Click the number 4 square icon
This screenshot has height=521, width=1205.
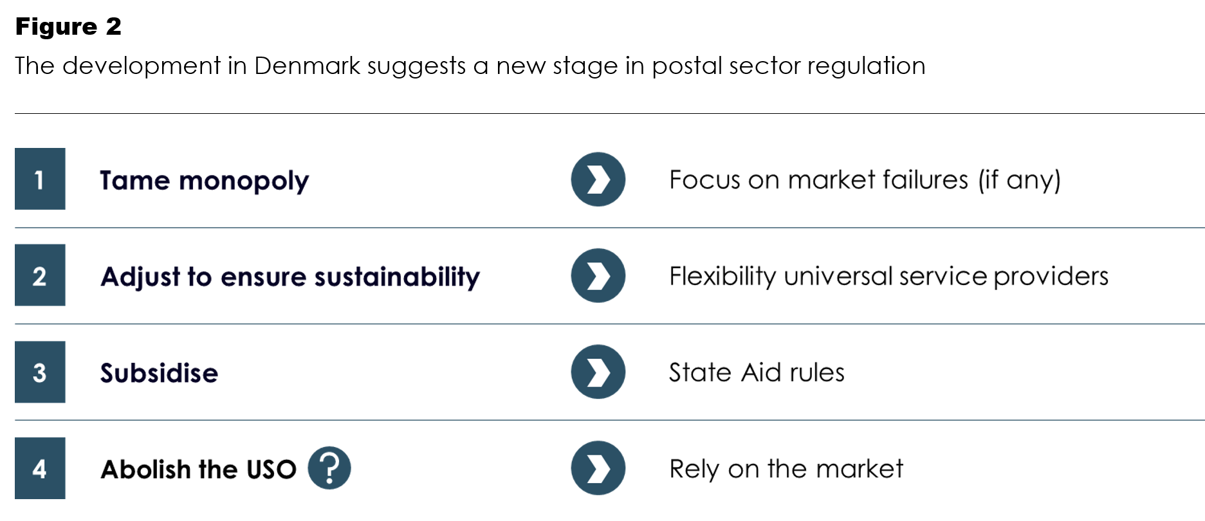[x=40, y=468]
